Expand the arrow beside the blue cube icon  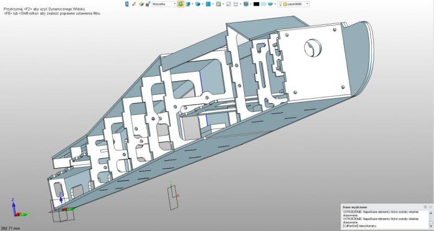pos(193,4)
